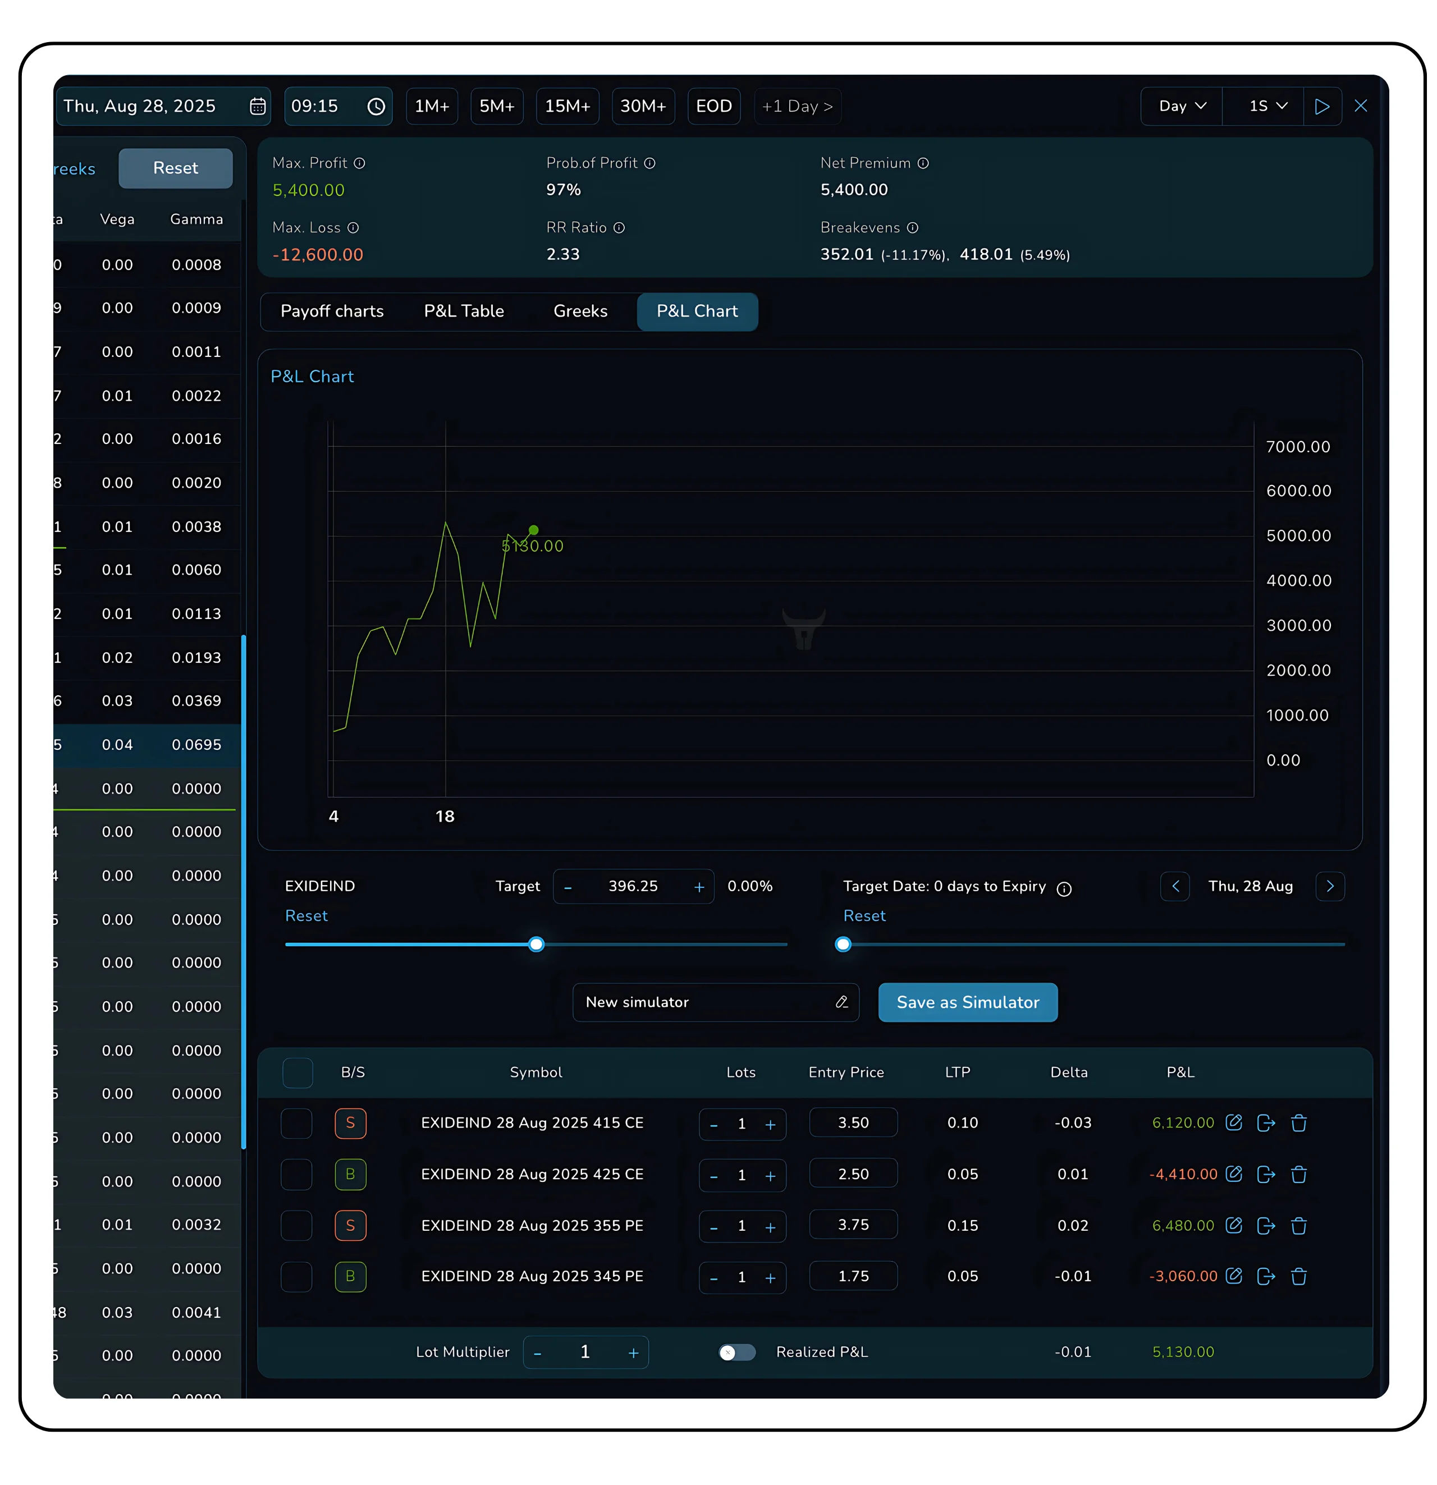Click the clock icon beside 09:15
The height and width of the screenshot is (1485, 1437).
click(x=376, y=106)
